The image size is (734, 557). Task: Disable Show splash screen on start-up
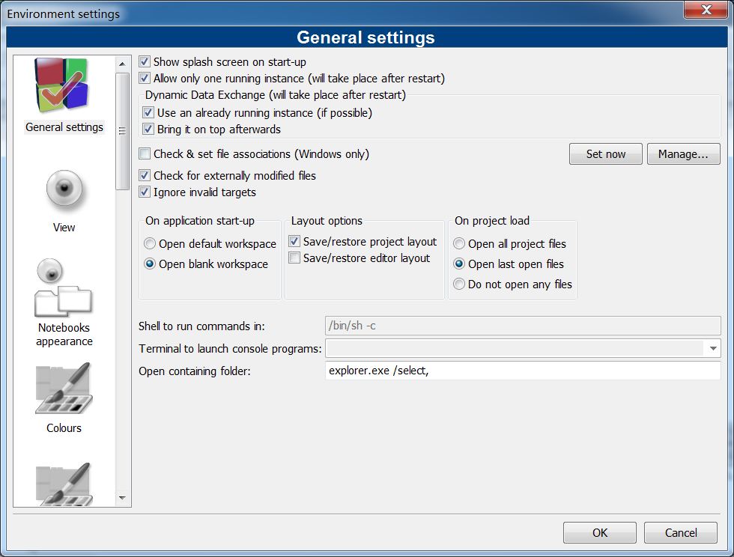pyautogui.click(x=145, y=62)
